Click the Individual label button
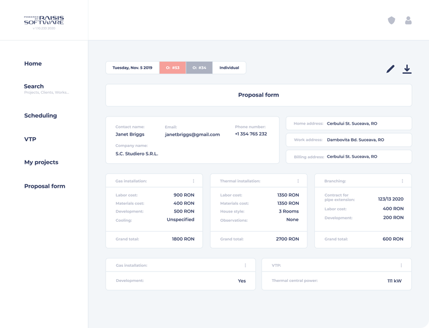The image size is (429, 328). tap(229, 68)
